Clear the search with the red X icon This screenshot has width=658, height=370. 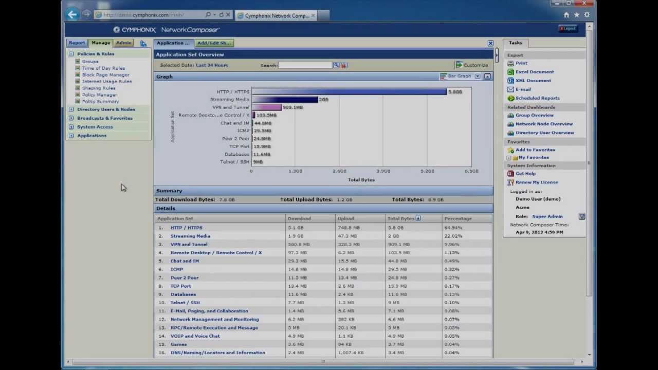pos(344,65)
